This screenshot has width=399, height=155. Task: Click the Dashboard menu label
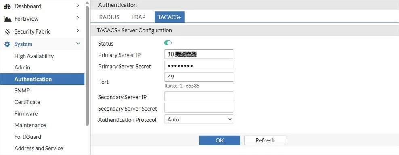(28, 6)
